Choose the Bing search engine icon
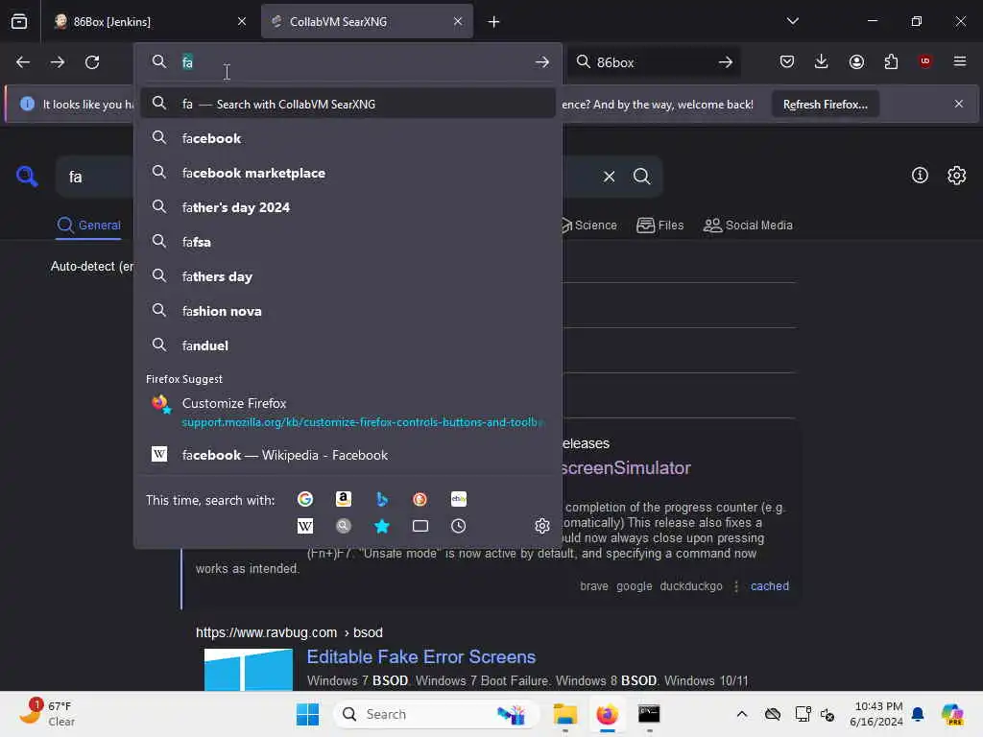Image resolution: width=983 pixels, height=737 pixels. (382, 499)
